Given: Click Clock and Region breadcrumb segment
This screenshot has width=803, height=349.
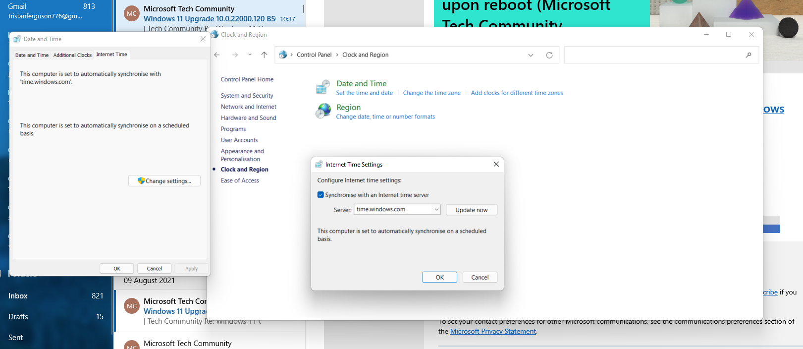Looking at the screenshot, I should pyautogui.click(x=366, y=55).
